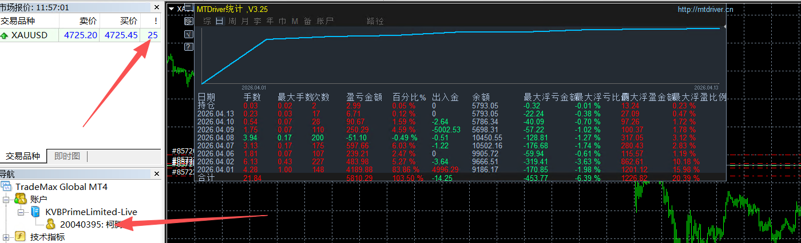Viewport: 801px width, 243px height.
Task: Expand the 技术指标 tree node
Action: [6, 237]
